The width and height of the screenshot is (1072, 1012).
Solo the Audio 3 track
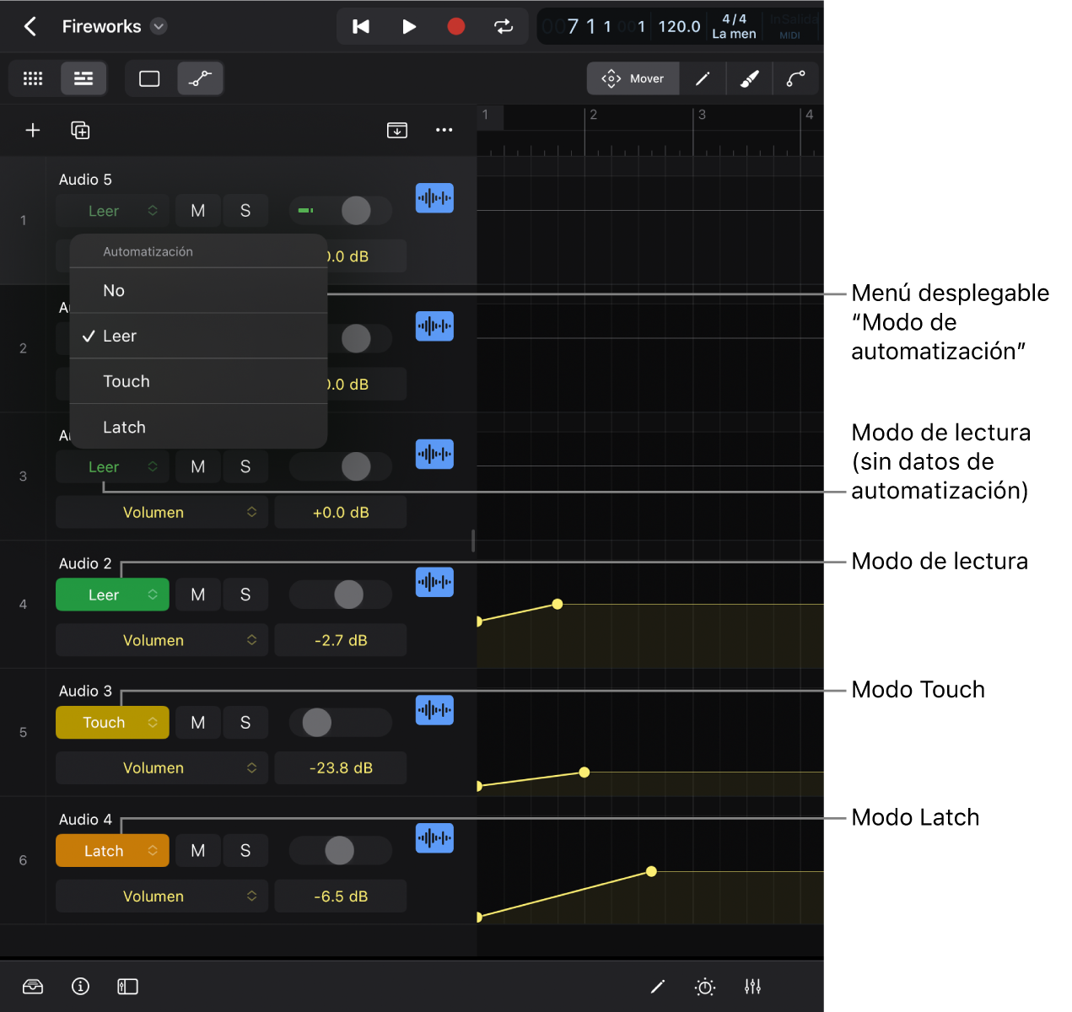click(245, 723)
